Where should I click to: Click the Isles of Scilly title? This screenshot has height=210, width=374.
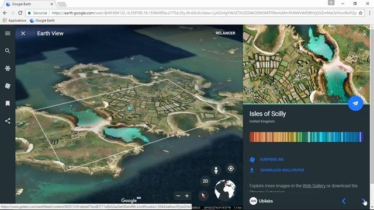click(x=268, y=114)
